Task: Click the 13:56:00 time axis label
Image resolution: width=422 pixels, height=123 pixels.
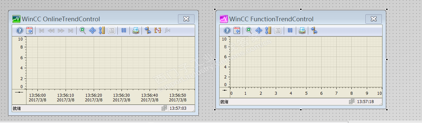Action: pyautogui.click(x=37, y=95)
